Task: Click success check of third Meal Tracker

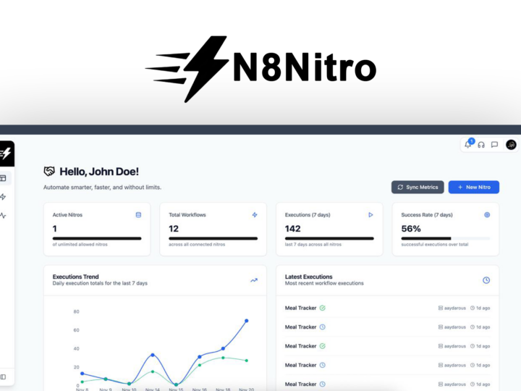Action: pyautogui.click(x=322, y=346)
